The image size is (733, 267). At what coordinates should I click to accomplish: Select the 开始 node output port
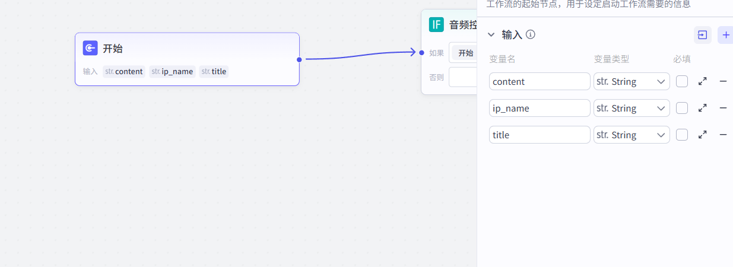click(x=299, y=59)
